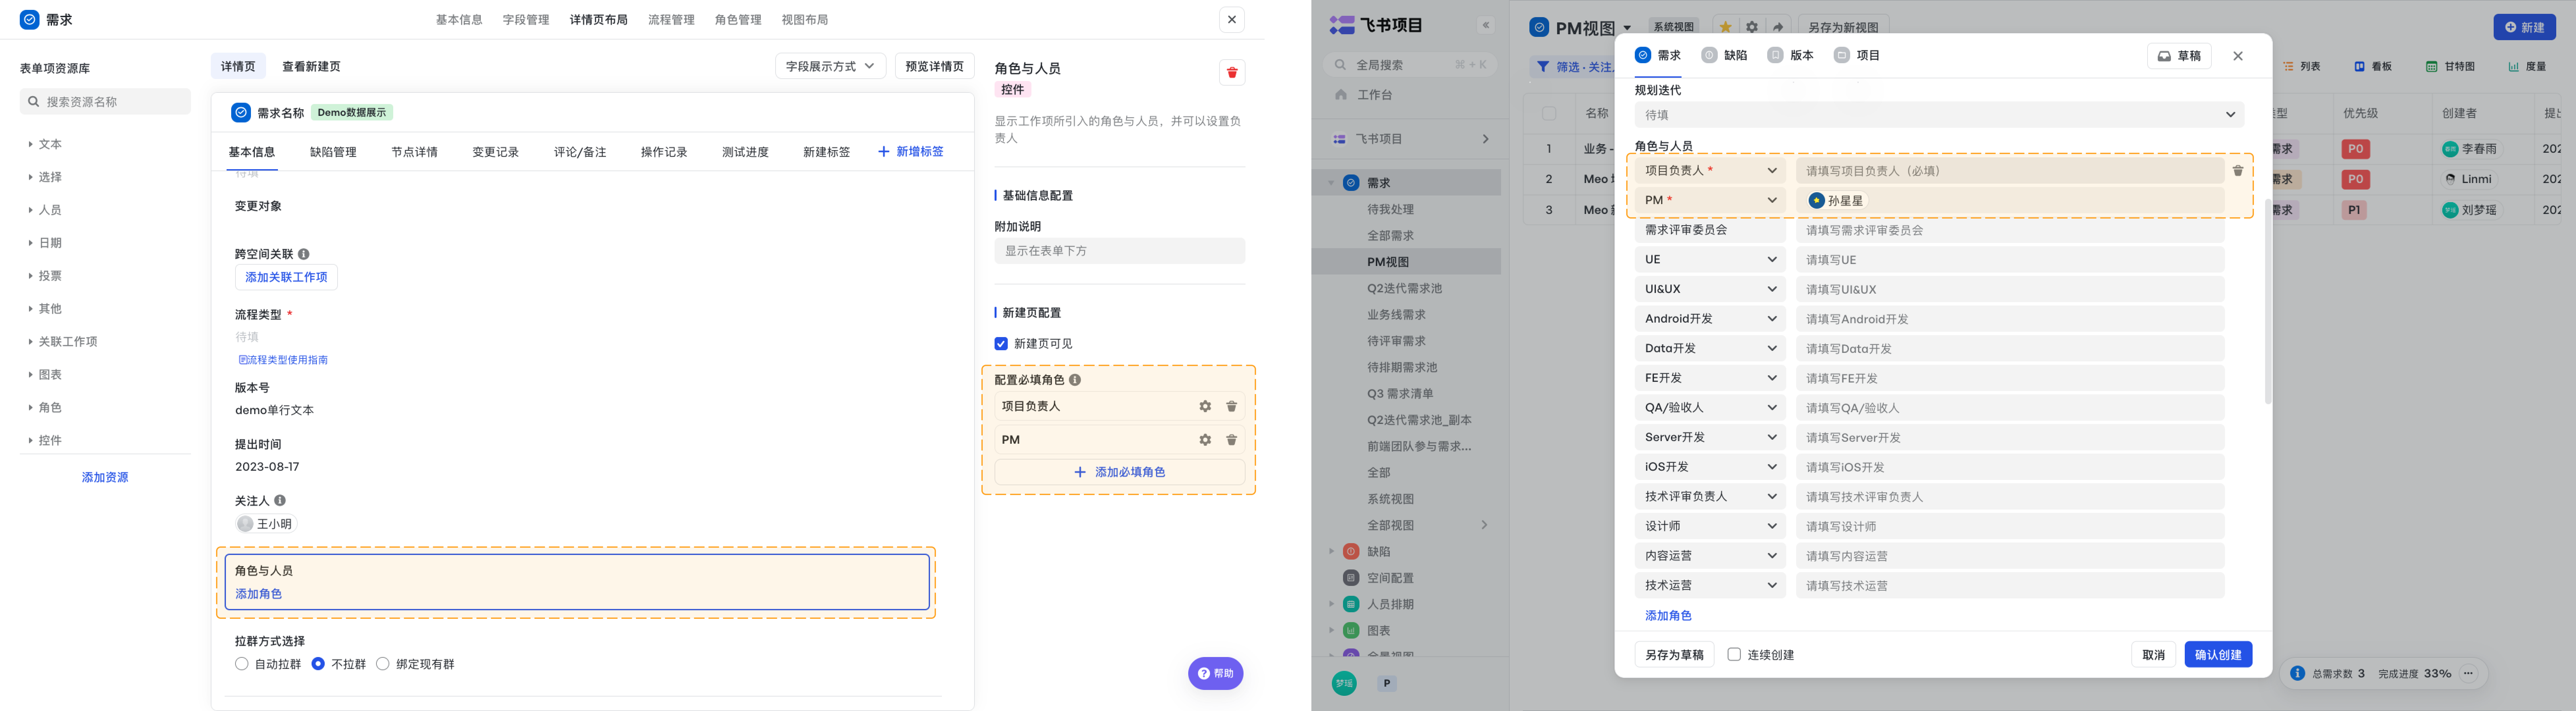Click info icon next to 跨空间关联

pyautogui.click(x=304, y=254)
